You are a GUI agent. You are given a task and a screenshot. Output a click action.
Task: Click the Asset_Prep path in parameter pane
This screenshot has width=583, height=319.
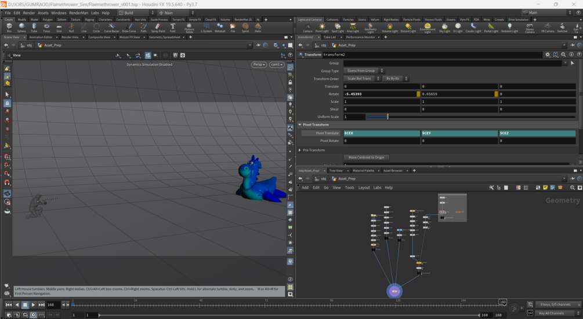(346, 45)
